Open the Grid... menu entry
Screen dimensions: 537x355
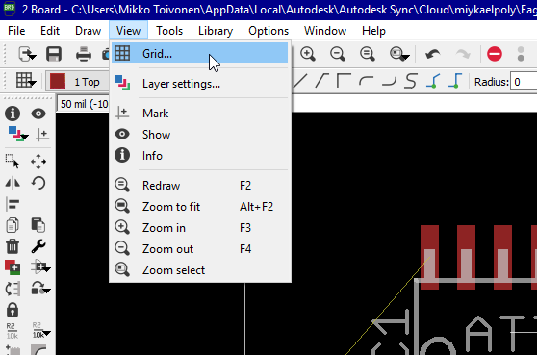199,54
